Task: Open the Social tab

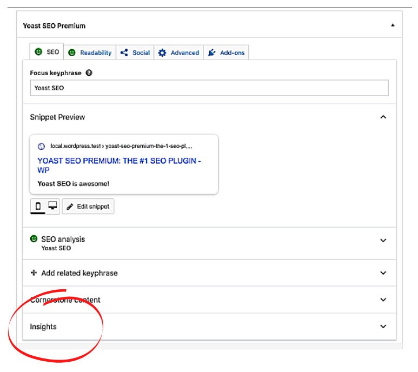Action: (x=135, y=52)
